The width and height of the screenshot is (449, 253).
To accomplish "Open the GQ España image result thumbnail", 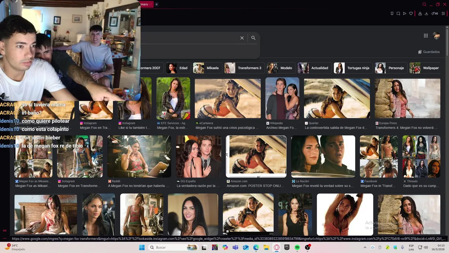I will [199, 156].
